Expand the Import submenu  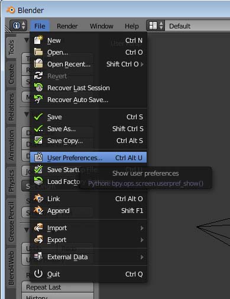[88, 228]
